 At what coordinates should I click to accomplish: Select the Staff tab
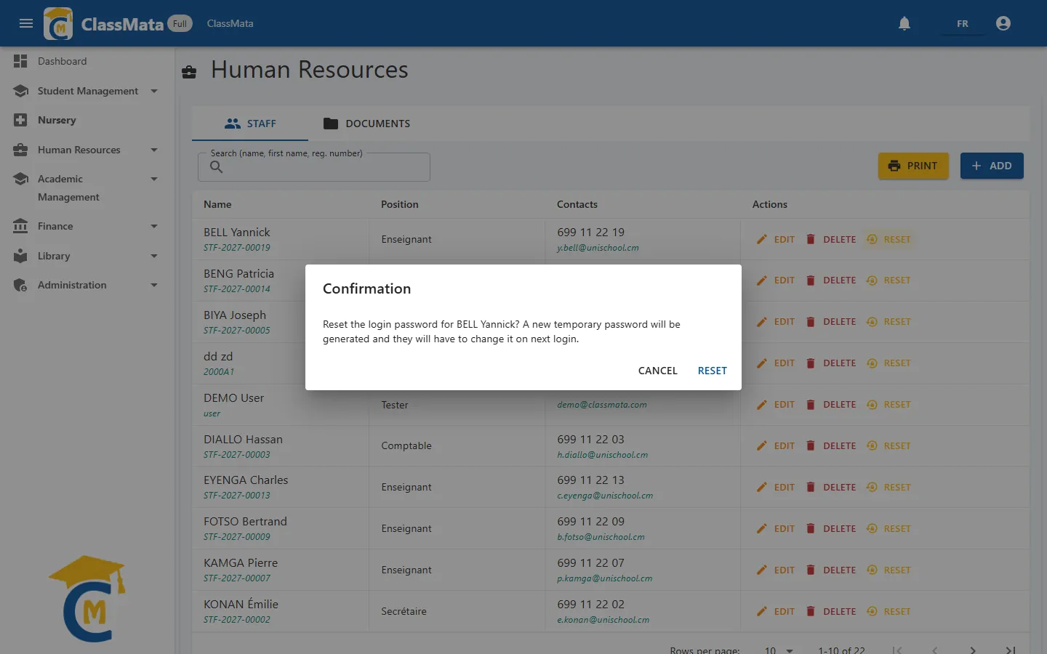(x=250, y=124)
